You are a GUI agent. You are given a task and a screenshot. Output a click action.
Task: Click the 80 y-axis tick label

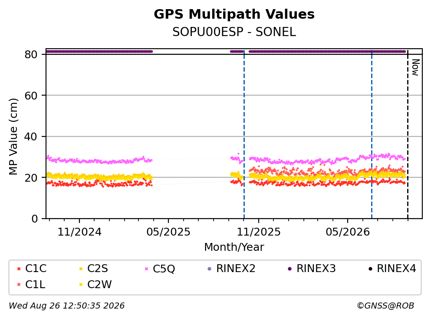pyautogui.click(x=31, y=54)
